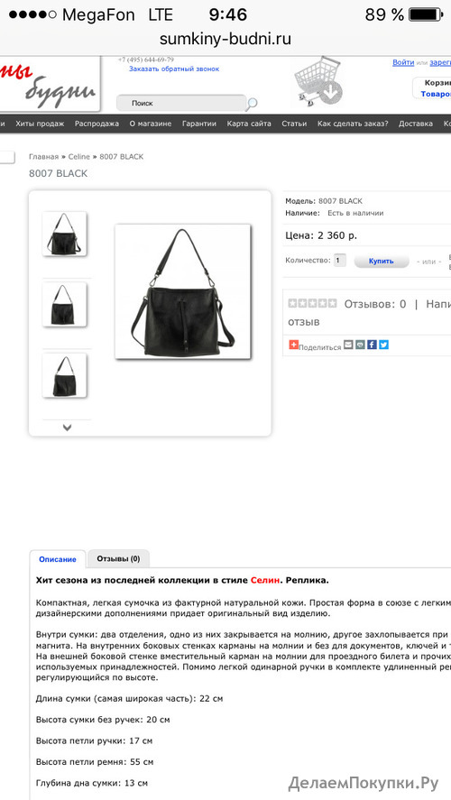This screenshot has height=800, width=451.
Task: Select the Описание tab
Action: (x=58, y=559)
